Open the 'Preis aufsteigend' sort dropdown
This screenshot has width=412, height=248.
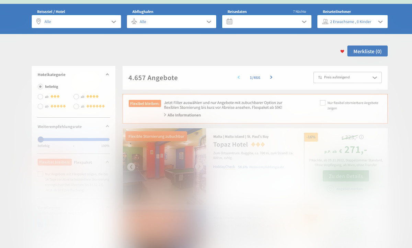347,77
